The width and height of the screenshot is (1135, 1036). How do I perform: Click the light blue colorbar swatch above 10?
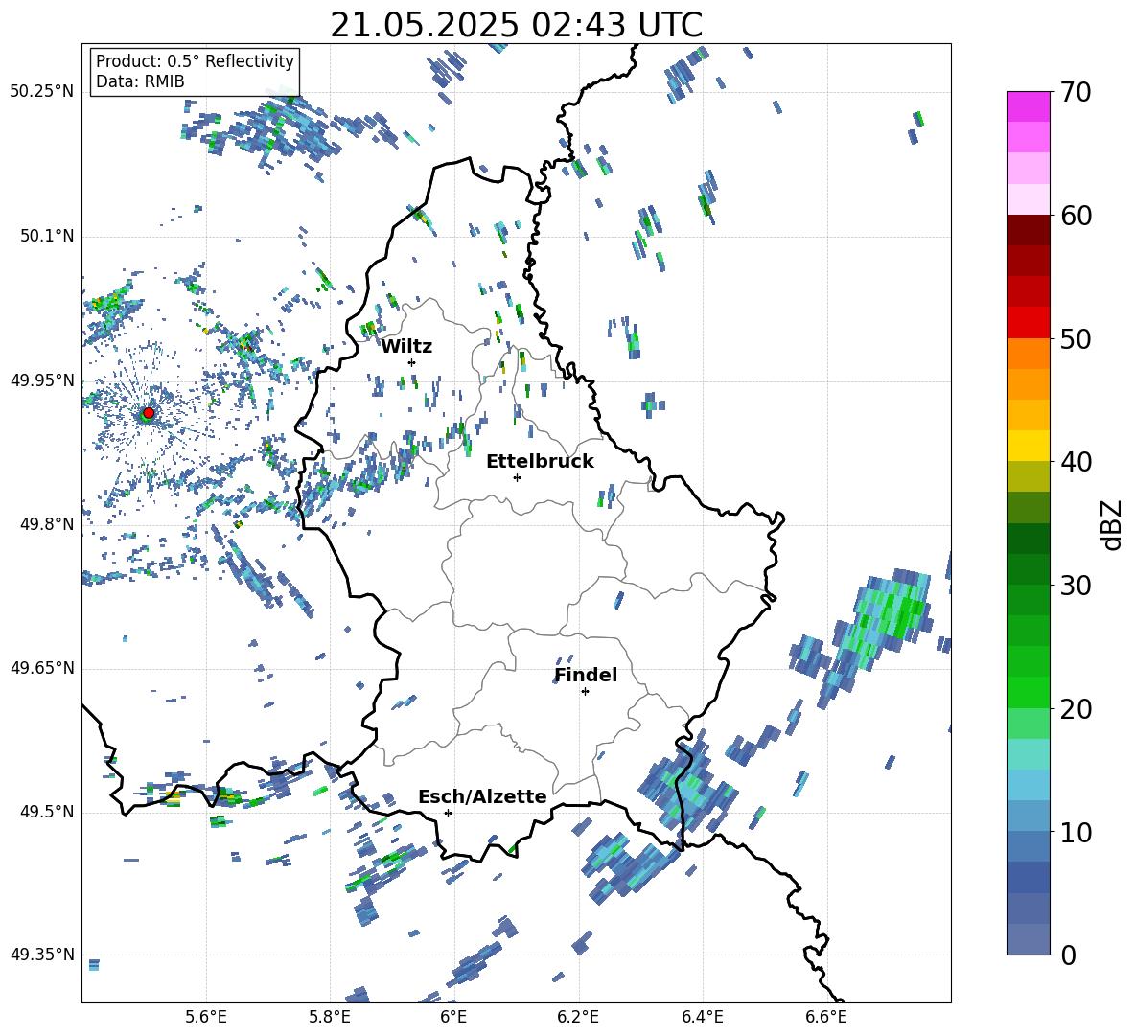pos(1028,785)
